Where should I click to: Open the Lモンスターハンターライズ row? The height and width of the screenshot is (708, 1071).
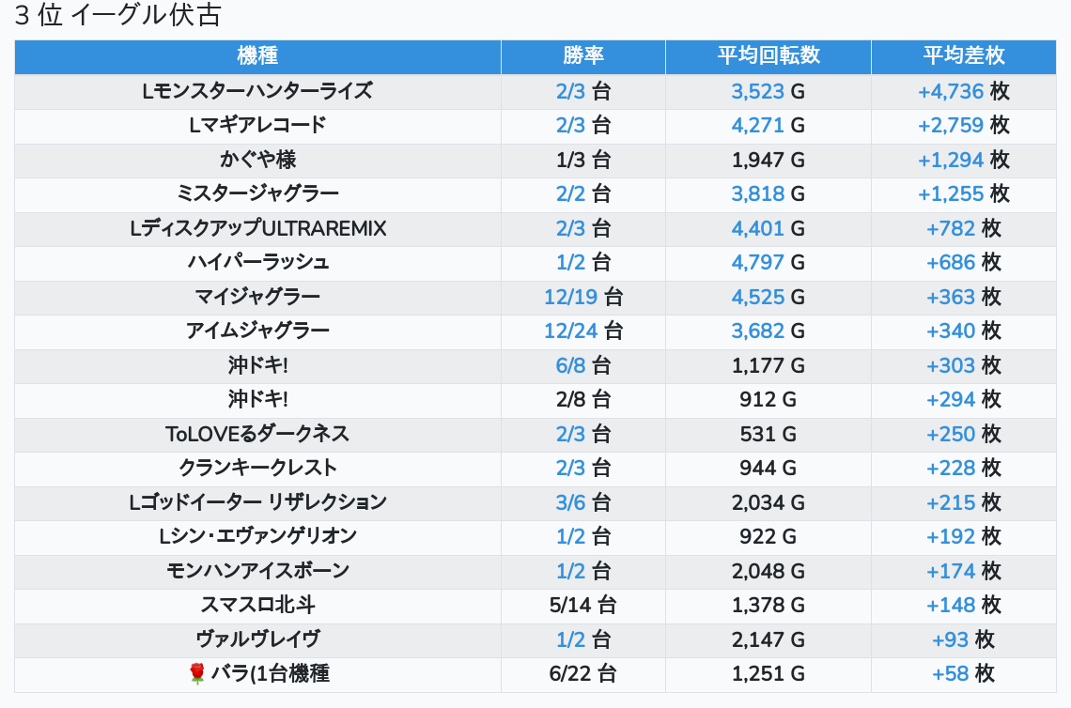coord(257,91)
